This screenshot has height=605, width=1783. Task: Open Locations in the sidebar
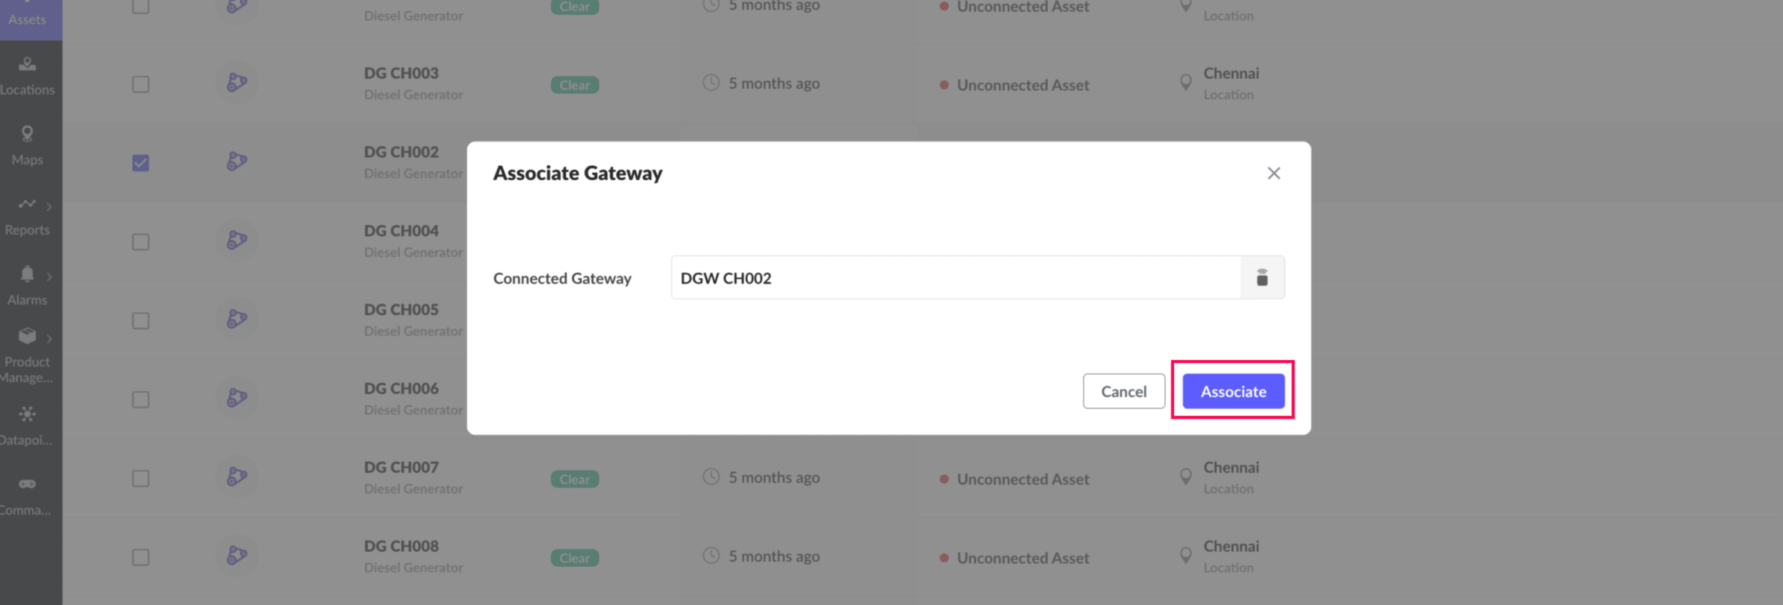(27, 75)
